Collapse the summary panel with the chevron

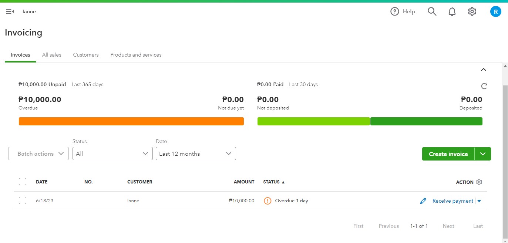click(483, 70)
